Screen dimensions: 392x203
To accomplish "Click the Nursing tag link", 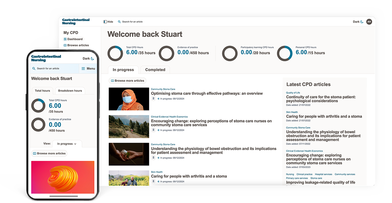I will click(290, 174).
